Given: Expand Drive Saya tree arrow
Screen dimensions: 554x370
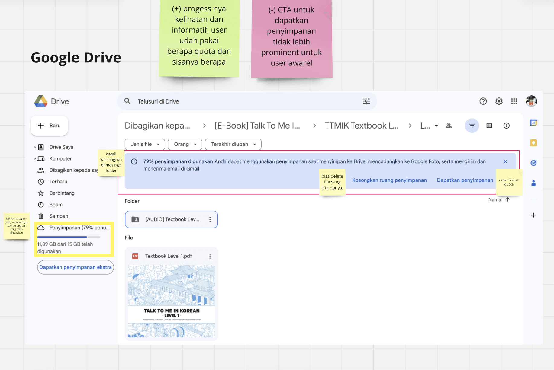Looking at the screenshot, I should [x=35, y=147].
